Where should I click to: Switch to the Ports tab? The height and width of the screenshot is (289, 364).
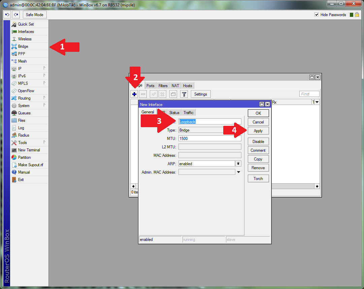(x=151, y=85)
